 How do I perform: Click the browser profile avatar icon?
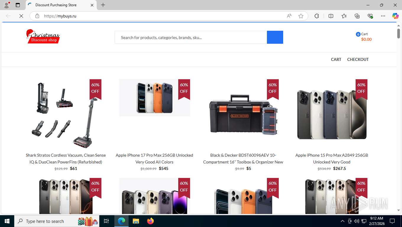coord(7,5)
